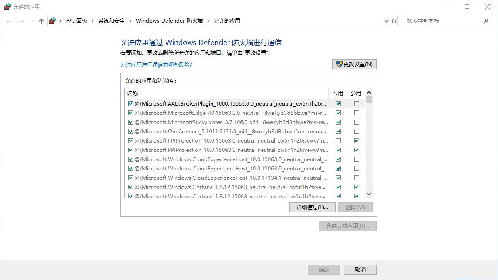Screen dimensions: 498x280
Task: Go to the 控制面板 breadcrumb
Action: (77, 21)
